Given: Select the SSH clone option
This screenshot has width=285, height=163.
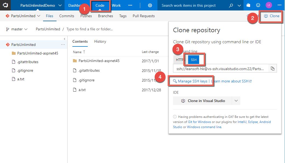Looking at the screenshot, I should pyautogui.click(x=193, y=60).
